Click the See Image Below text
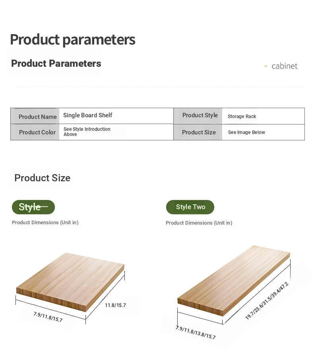Image resolution: width=314 pixels, height=363 pixels. 246,132
